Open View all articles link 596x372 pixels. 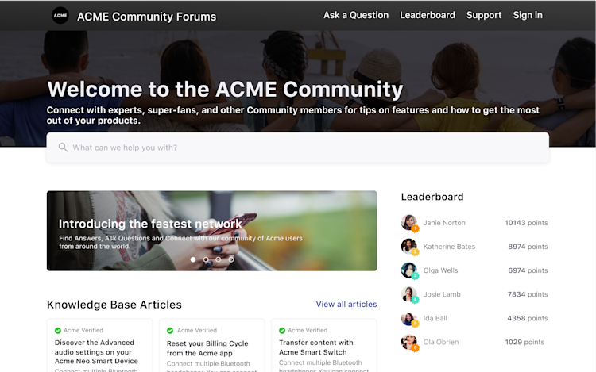(346, 304)
